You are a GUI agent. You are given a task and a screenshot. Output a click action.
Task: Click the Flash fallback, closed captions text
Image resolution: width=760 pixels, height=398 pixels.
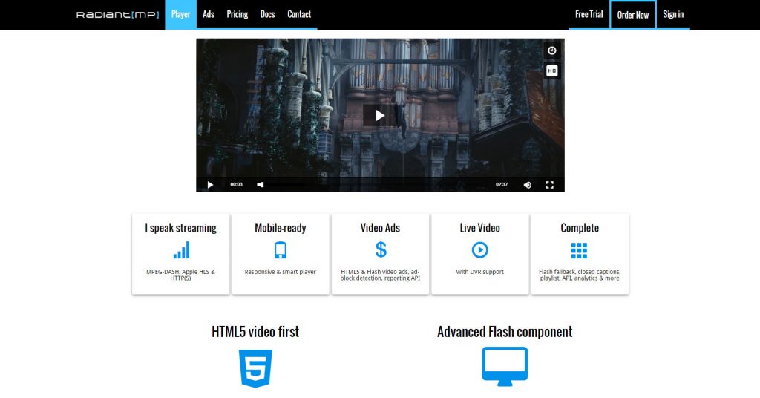pyautogui.click(x=580, y=275)
